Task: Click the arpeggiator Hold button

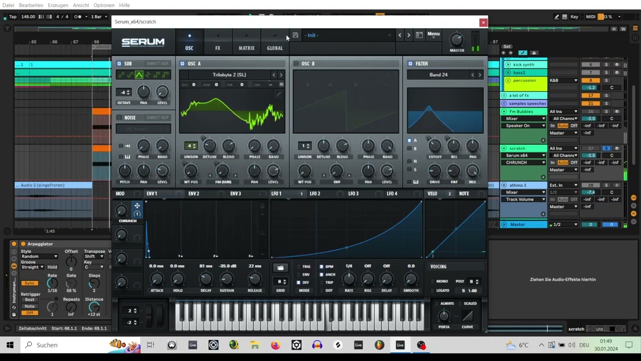Action: (x=52, y=267)
